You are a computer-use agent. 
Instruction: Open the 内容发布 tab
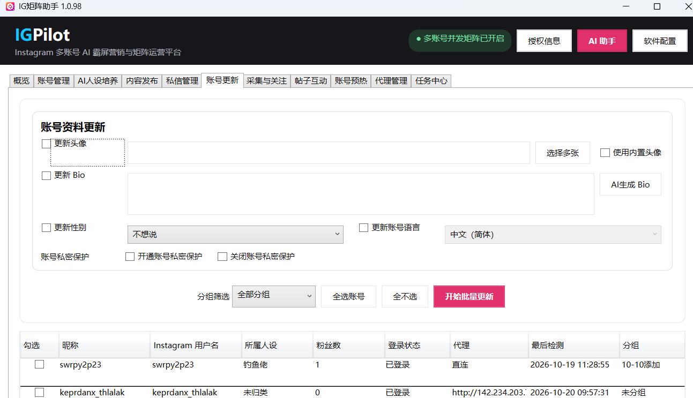click(142, 81)
